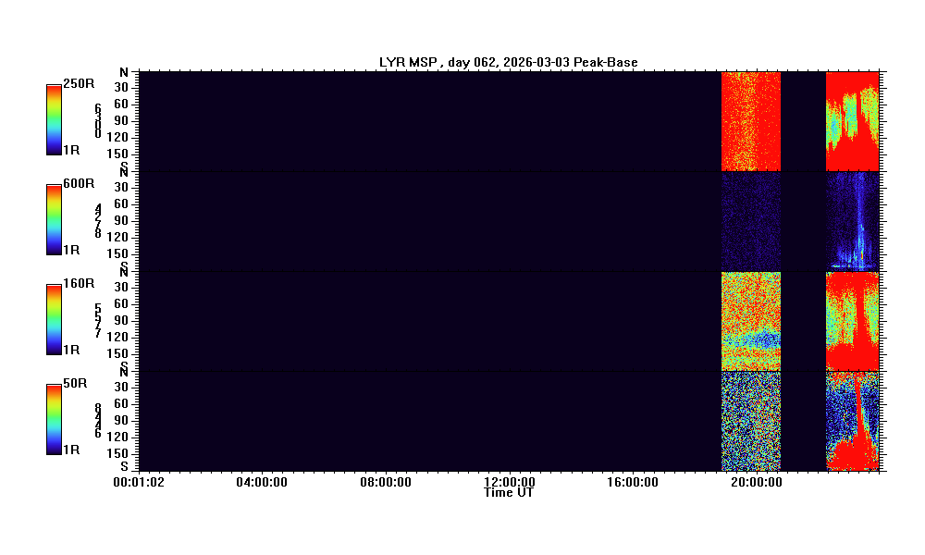Select the 04:00:00 time tick label
The image size is (925, 555).
(262, 482)
